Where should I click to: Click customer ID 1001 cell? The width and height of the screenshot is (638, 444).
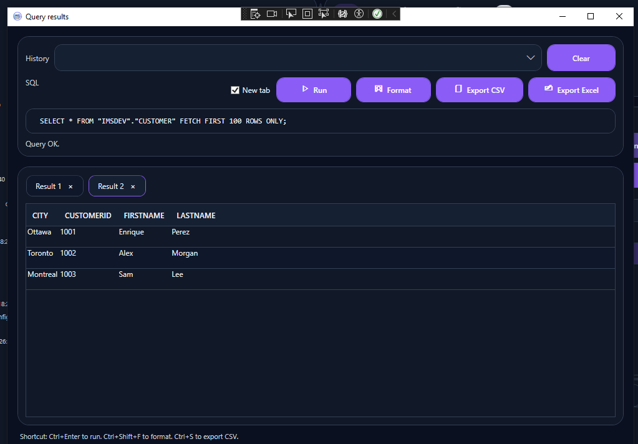click(68, 232)
